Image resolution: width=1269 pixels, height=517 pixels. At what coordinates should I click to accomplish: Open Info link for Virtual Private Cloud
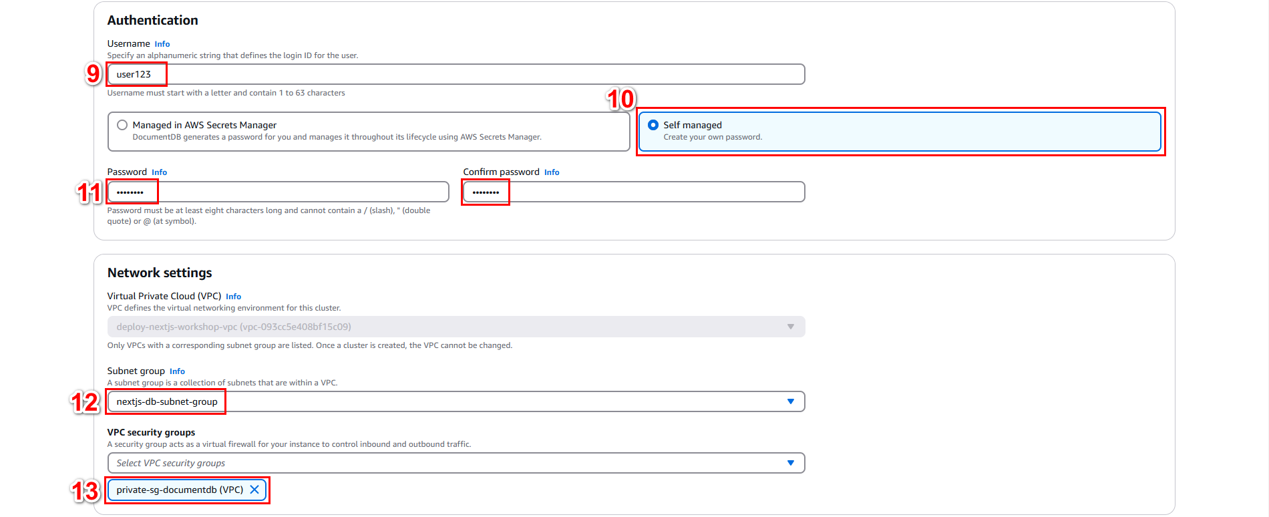click(x=233, y=297)
